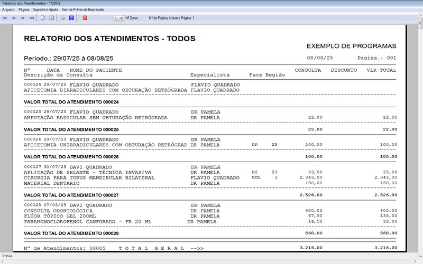
Task: Click the page number indicator text
Action: click(171, 18)
